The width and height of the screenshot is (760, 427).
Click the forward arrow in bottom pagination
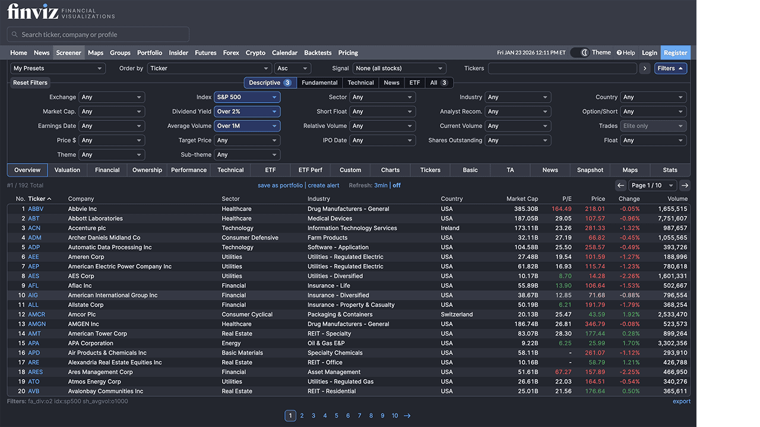pyautogui.click(x=407, y=416)
